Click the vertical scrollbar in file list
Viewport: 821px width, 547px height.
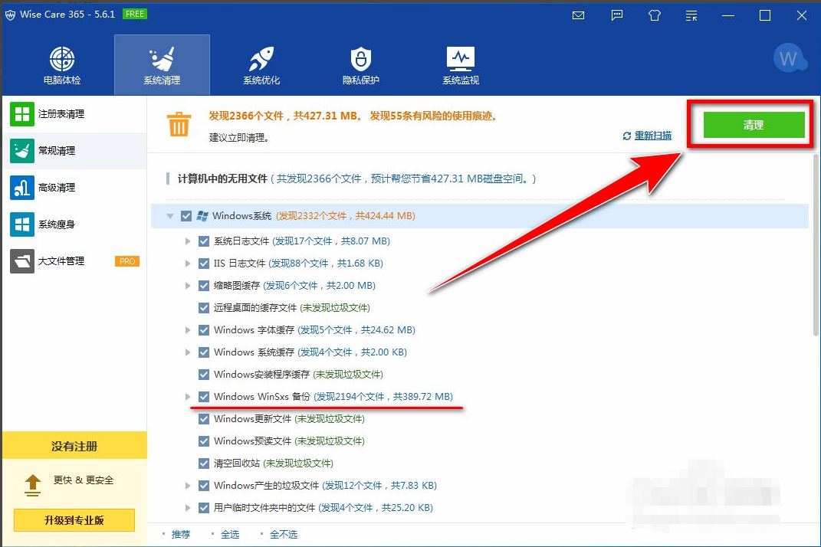(815, 245)
